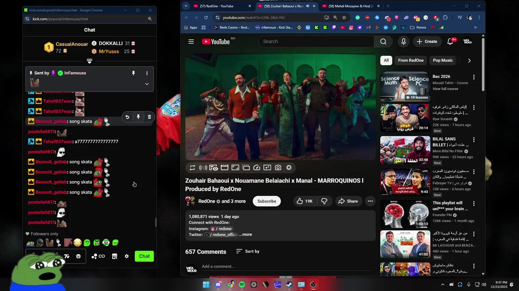The image size is (519, 291).
Task: Open Chrome tab search dropdown
Action: click(186, 6)
